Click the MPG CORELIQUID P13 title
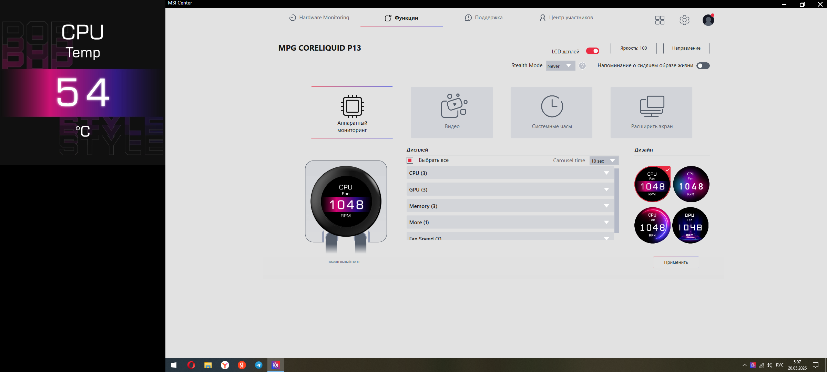This screenshot has width=827, height=372. click(319, 48)
